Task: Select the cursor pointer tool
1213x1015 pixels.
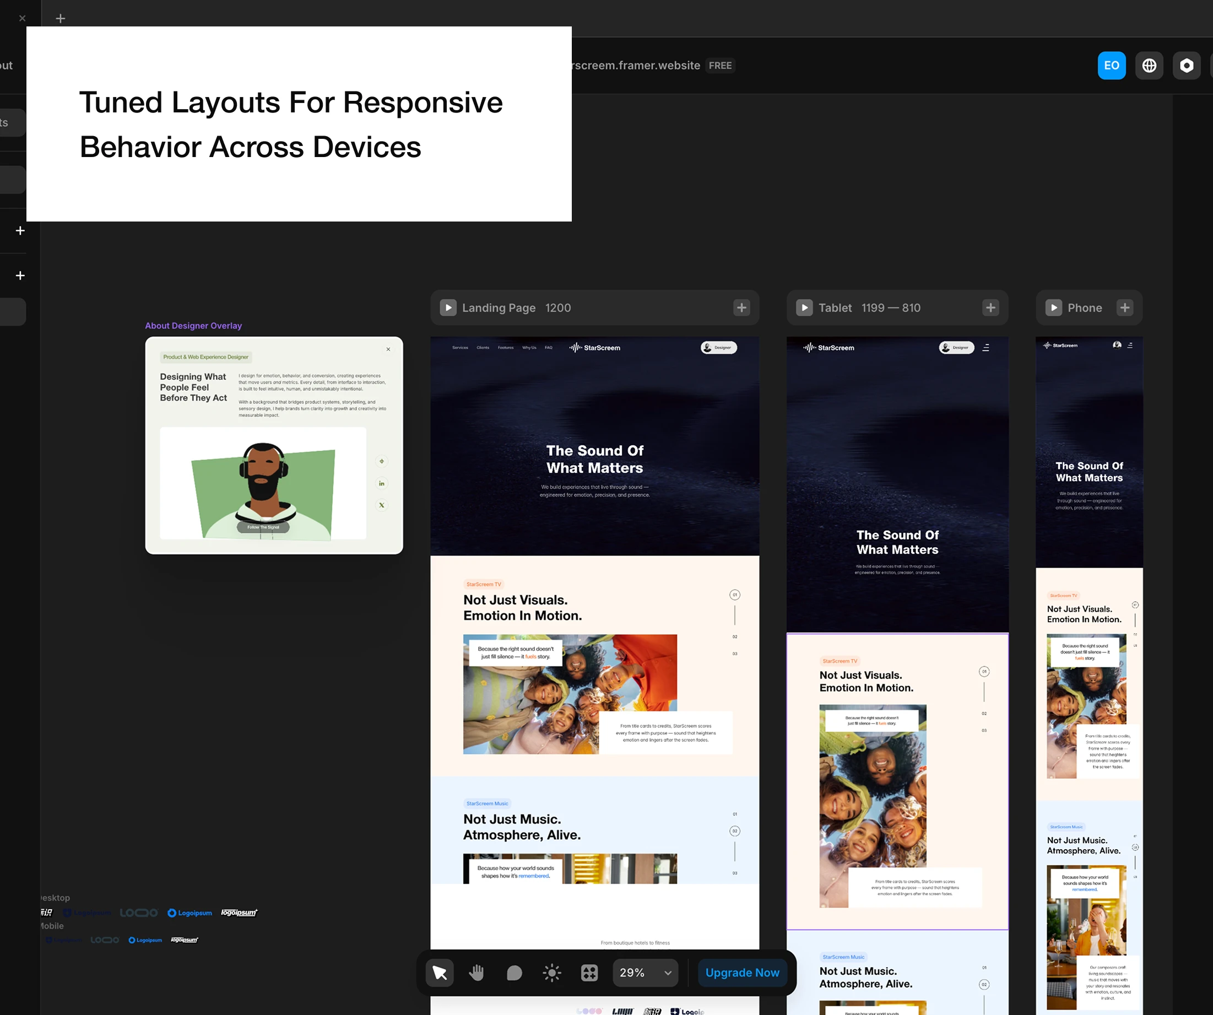Action: click(x=440, y=973)
